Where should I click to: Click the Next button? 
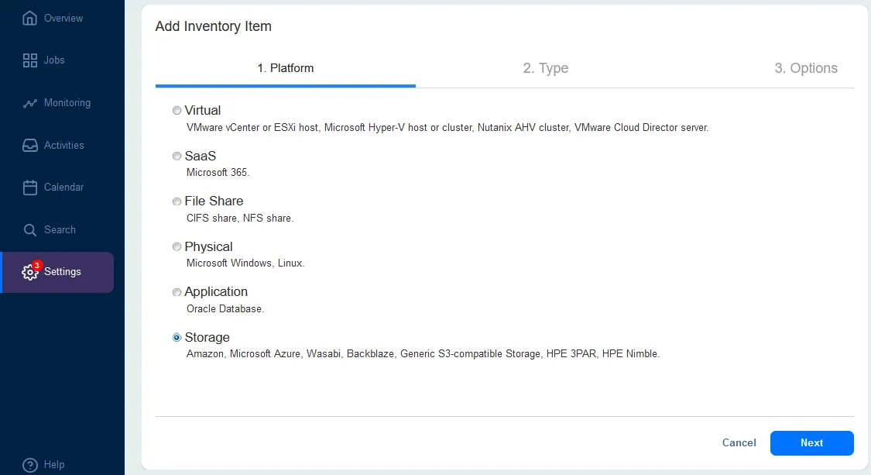tap(811, 442)
